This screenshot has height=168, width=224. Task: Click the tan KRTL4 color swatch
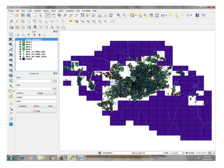(x=23, y=42)
